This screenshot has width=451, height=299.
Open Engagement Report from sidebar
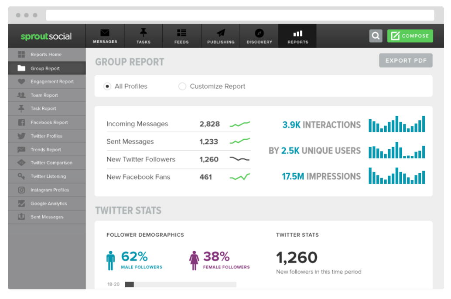pos(47,81)
